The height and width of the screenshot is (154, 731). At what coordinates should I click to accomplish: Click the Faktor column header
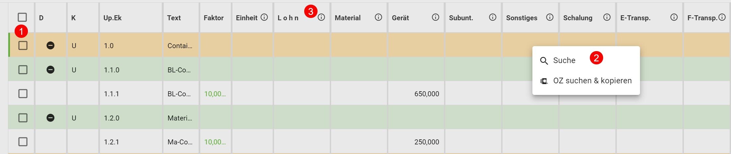pyautogui.click(x=213, y=18)
